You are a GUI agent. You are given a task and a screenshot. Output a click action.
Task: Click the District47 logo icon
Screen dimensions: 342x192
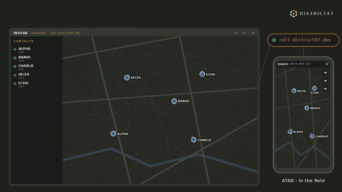tap(294, 13)
